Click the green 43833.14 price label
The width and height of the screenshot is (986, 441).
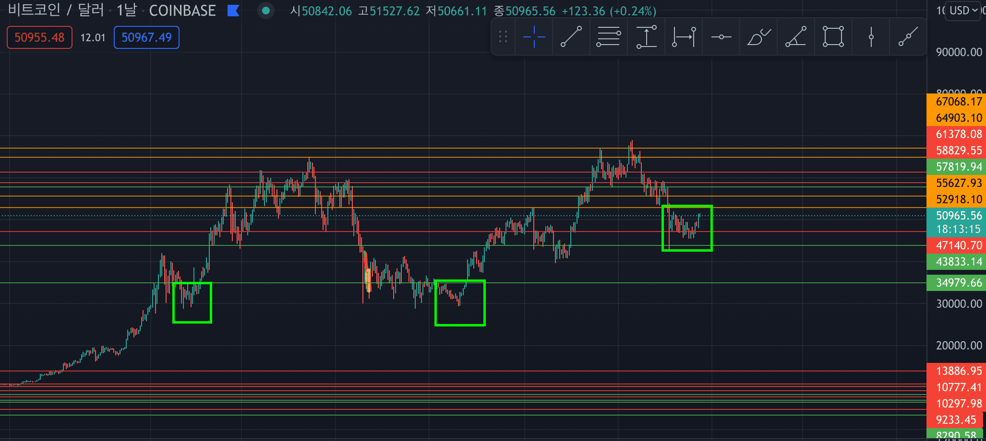[956, 262]
